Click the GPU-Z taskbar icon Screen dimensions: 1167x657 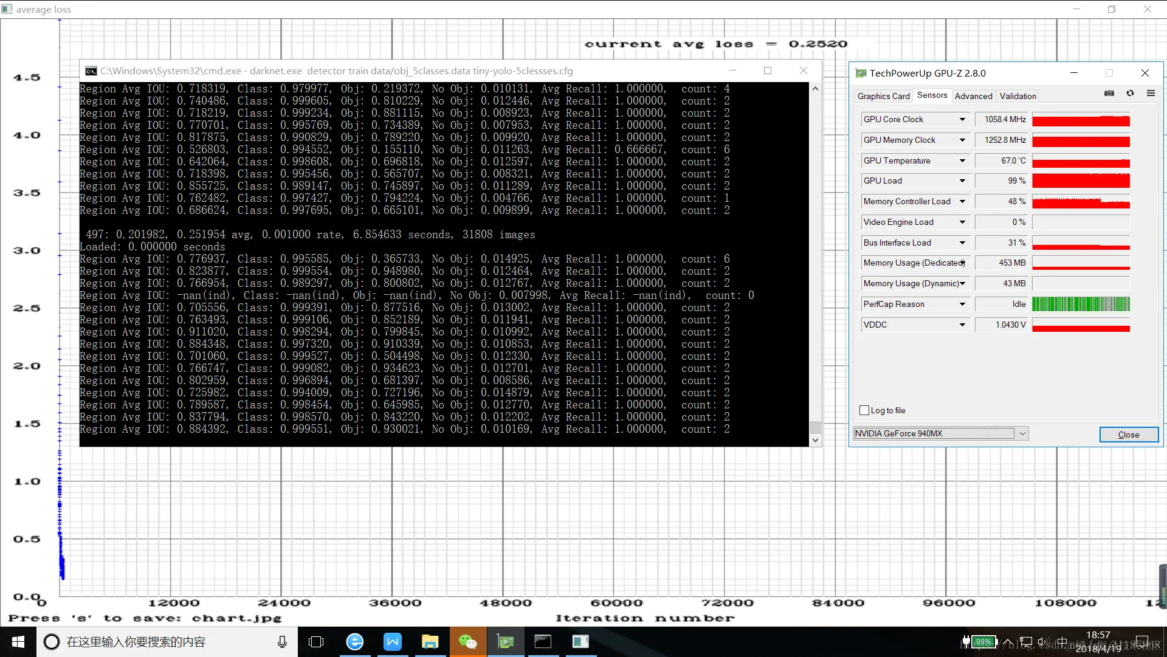[505, 642]
